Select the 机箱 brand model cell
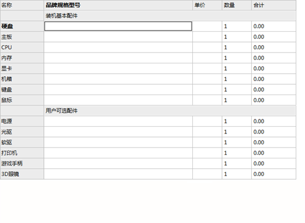 pyautogui.click(x=118, y=79)
